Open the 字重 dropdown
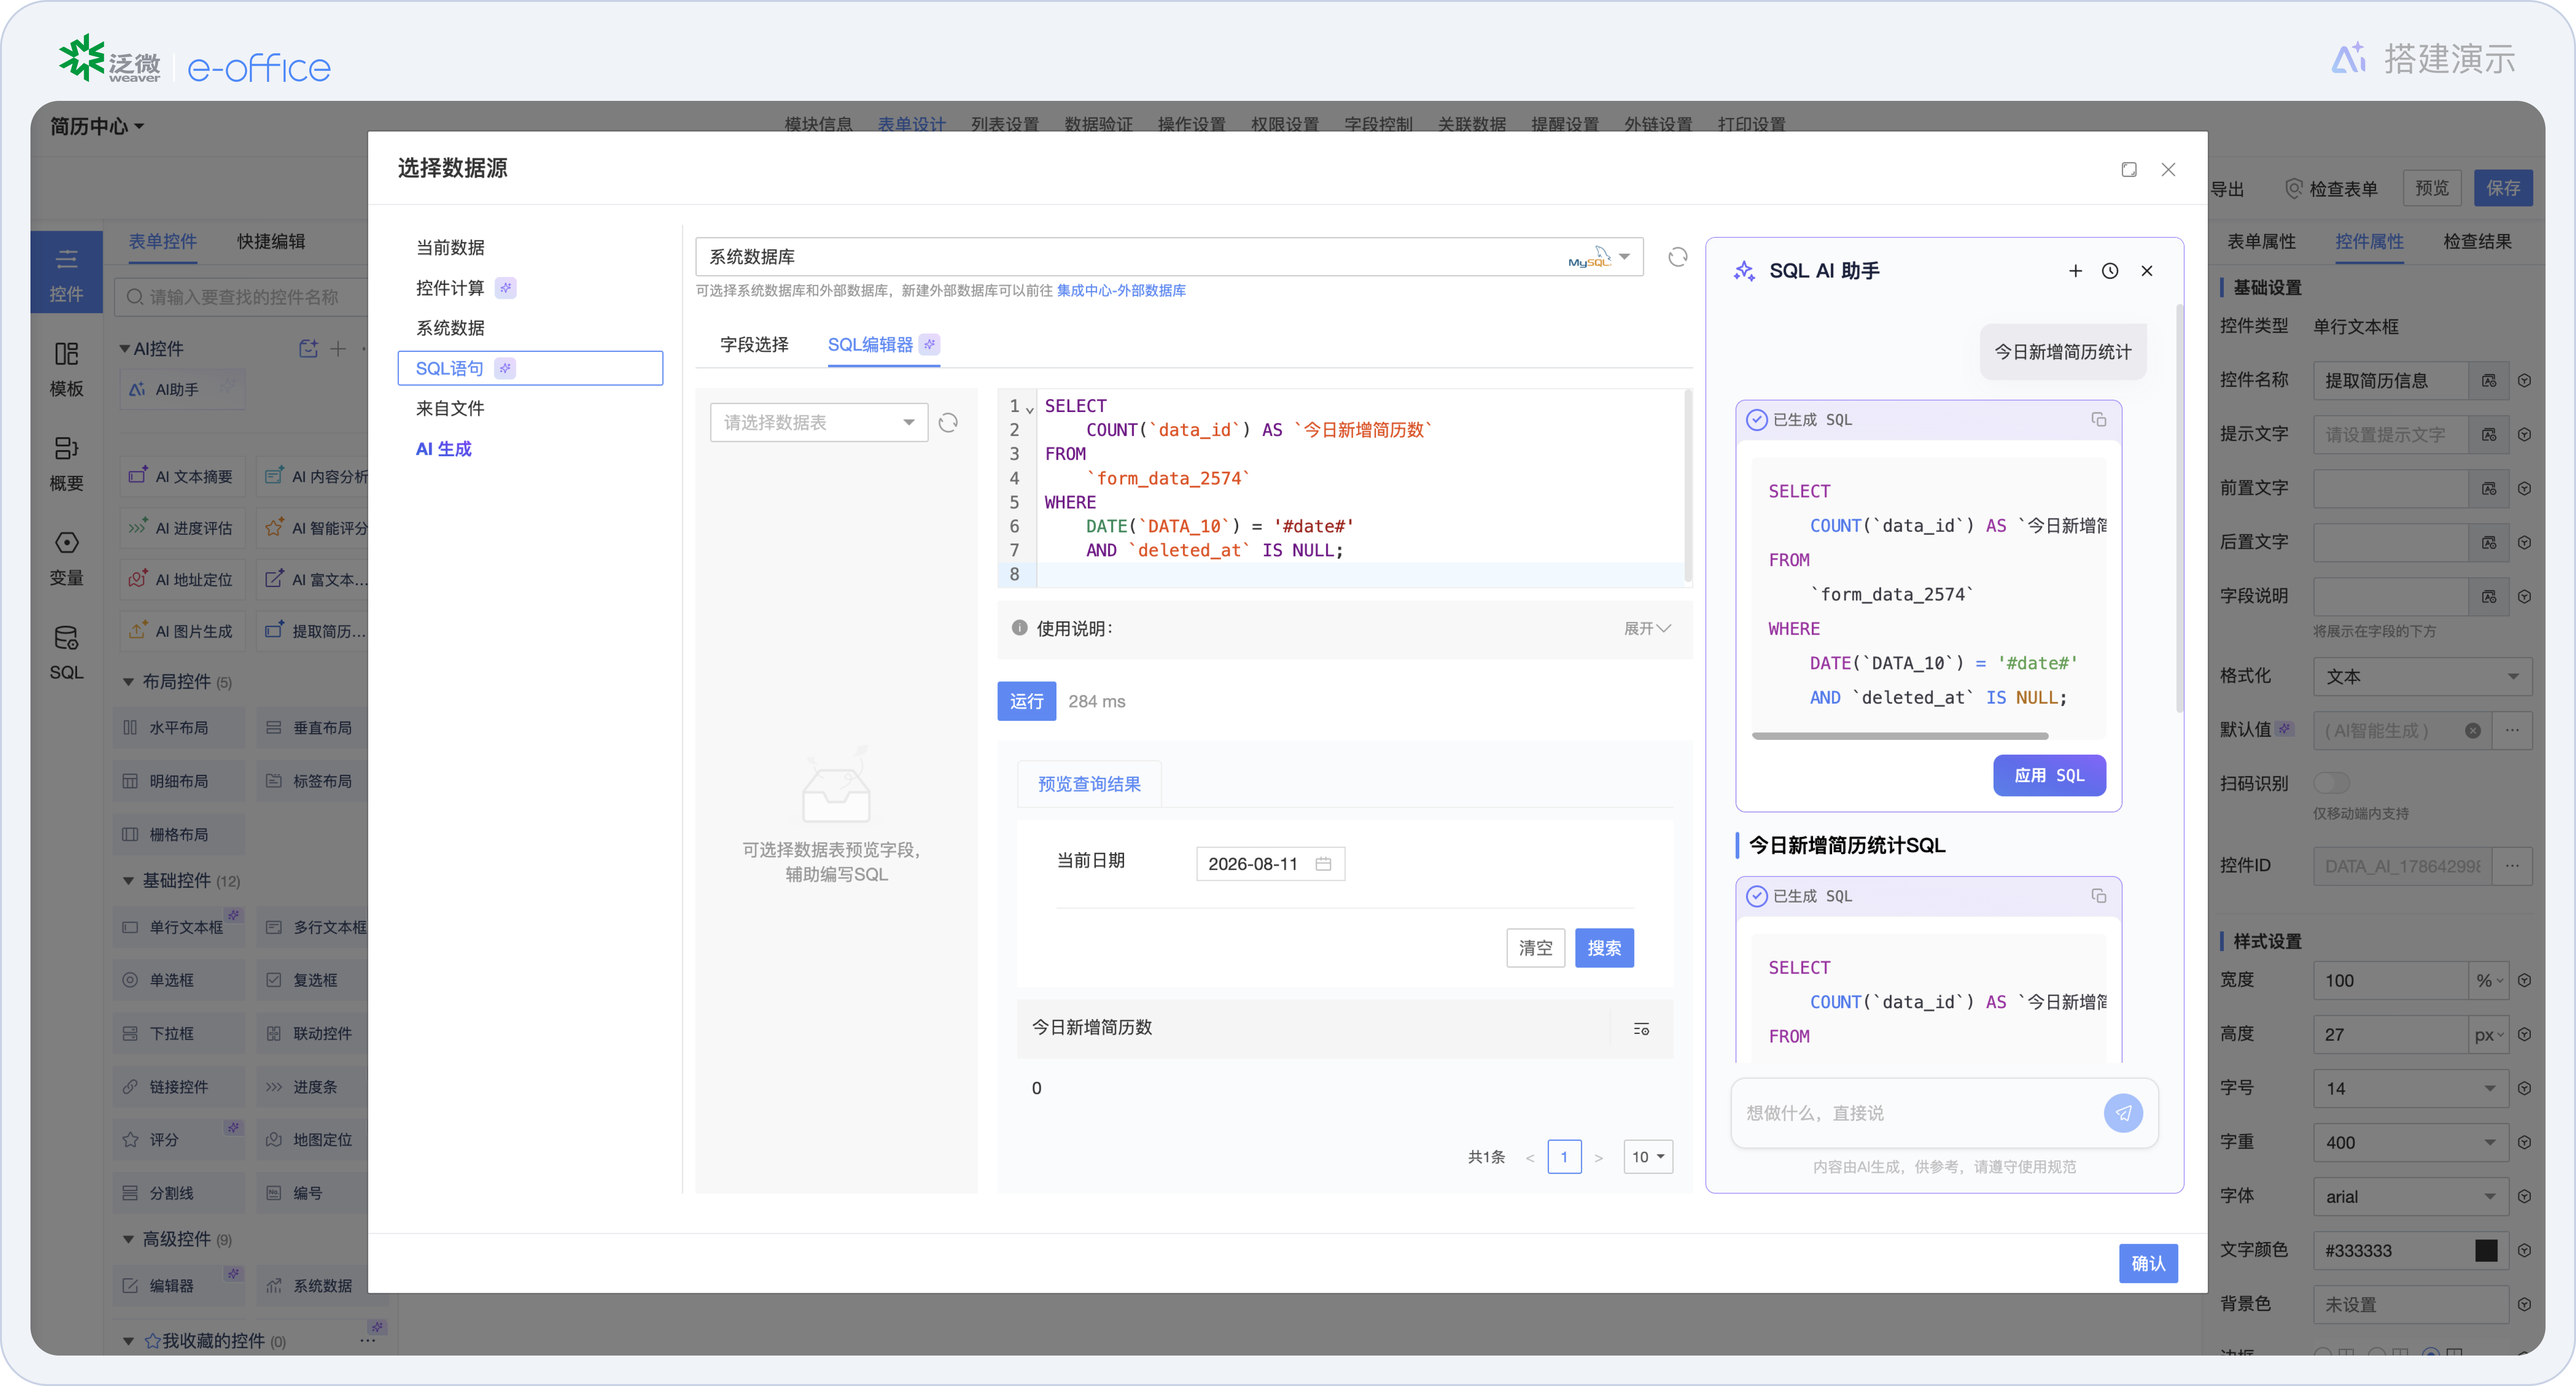 tap(2411, 1142)
